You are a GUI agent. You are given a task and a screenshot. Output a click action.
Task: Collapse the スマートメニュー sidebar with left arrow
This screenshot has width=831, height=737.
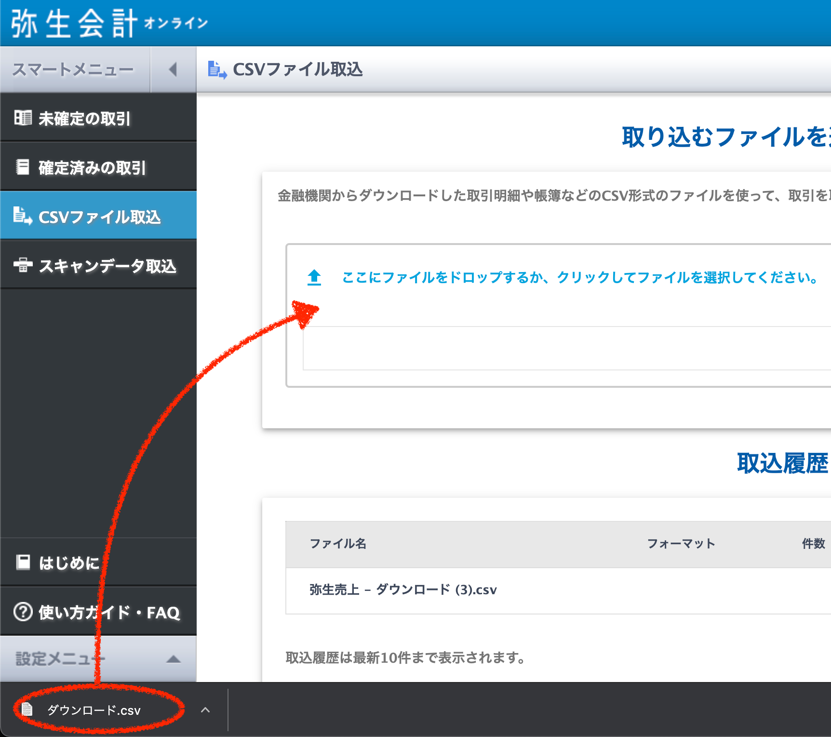point(173,69)
